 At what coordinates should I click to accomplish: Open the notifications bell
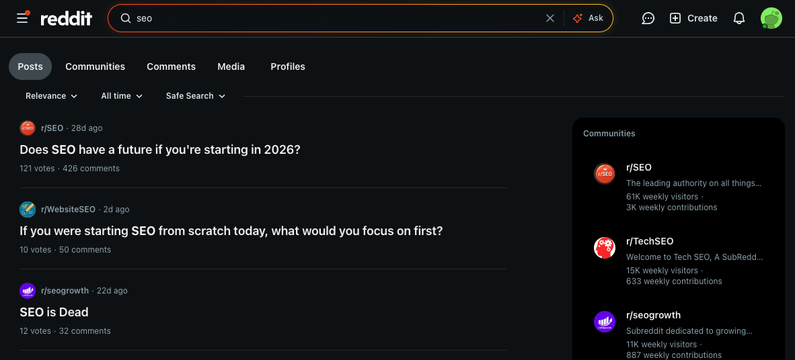(739, 18)
